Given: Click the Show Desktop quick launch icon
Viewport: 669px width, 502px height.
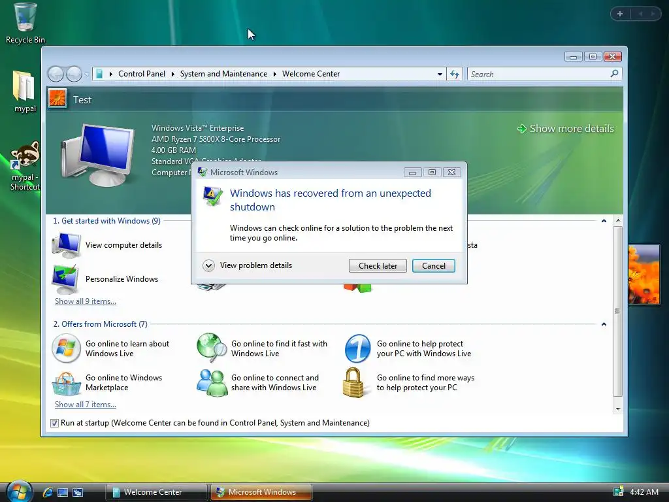Looking at the screenshot, I should [x=63, y=492].
